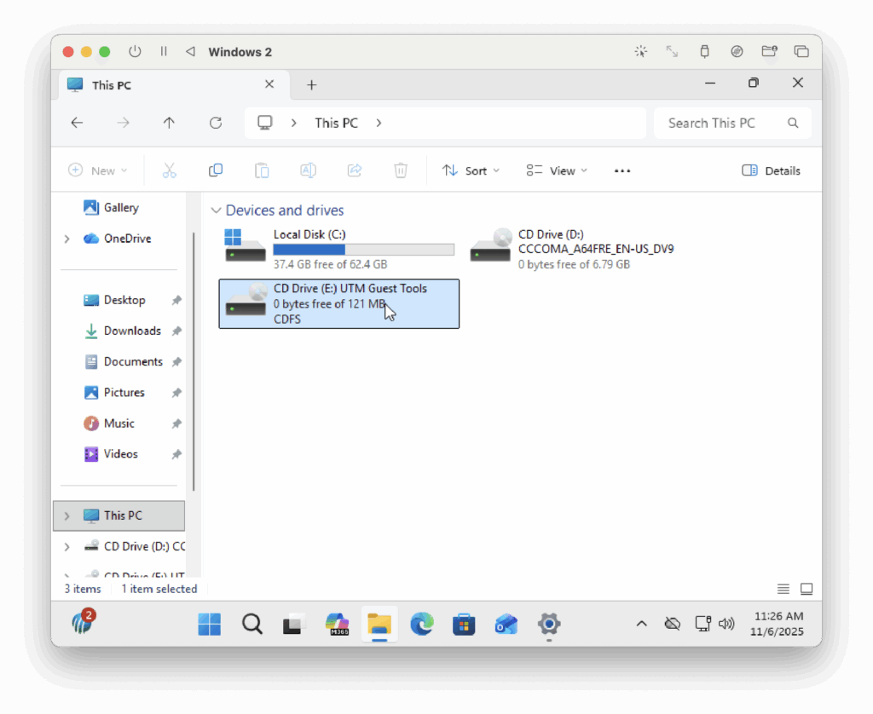Screen dimensions: 873x714
Task: Open Settings gear in taskbar
Action: click(548, 625)
